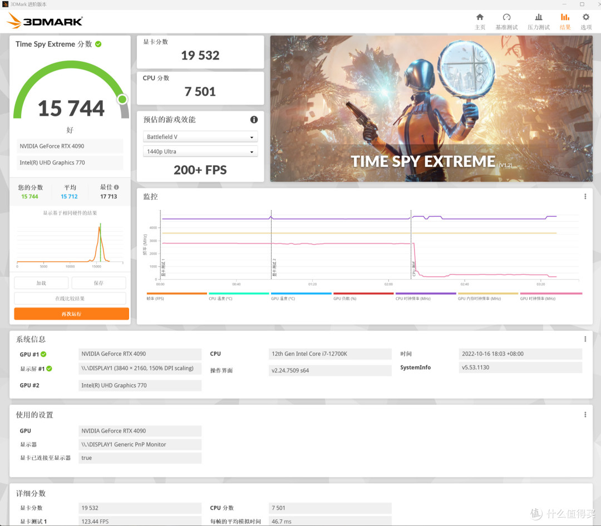Click the CPU score 7 501 card
Viewport: 601px width, 526px height.
coord(200,88)
